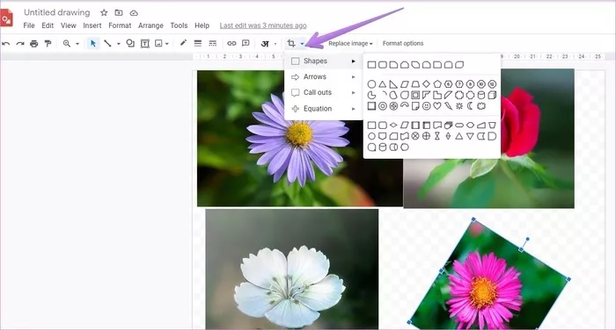
Task: Pick the hourglass flowchart shape
Action: pyautogui.click(x=437, y=136)
